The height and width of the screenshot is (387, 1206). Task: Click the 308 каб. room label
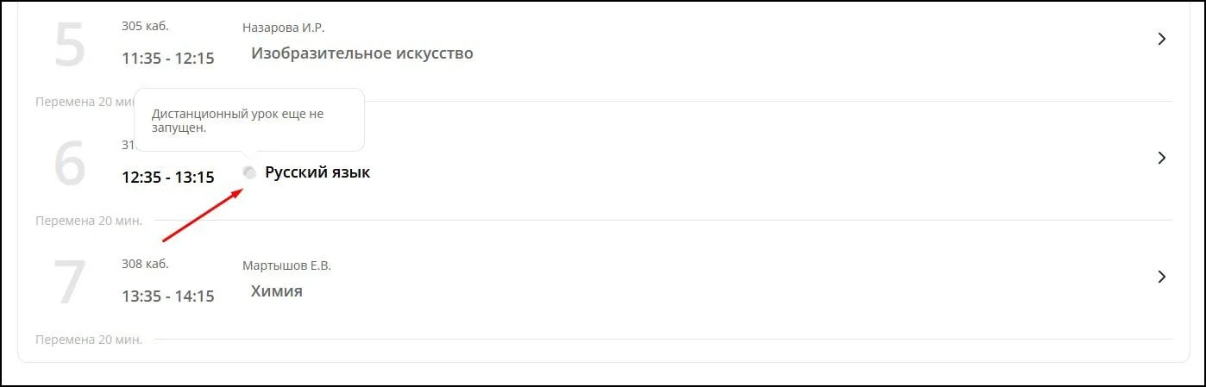[145, 264]
